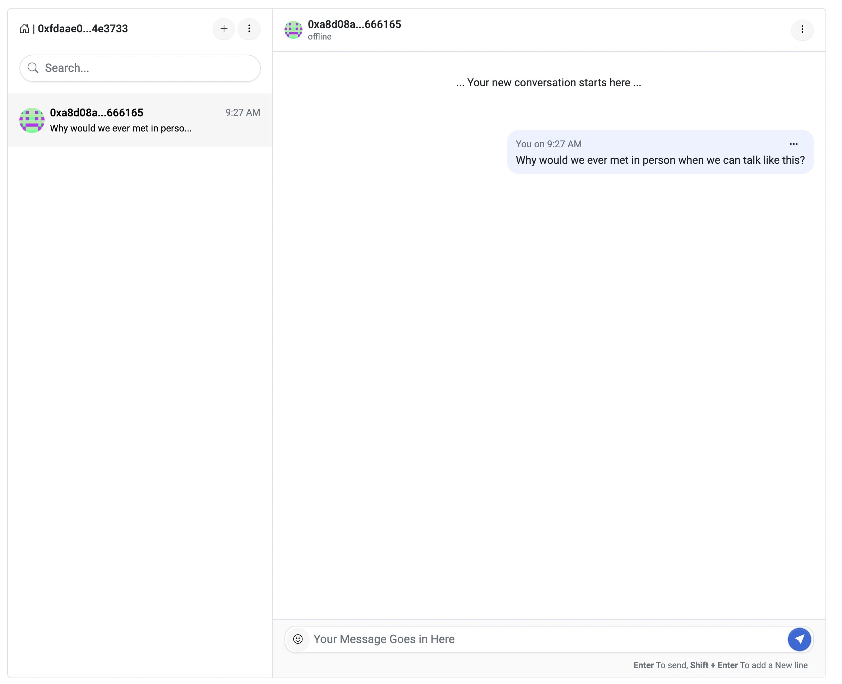Click own wallet address 0xfdaae0...4e3733
The width and height of the screenshot is (842, 684).
[83, 29]
